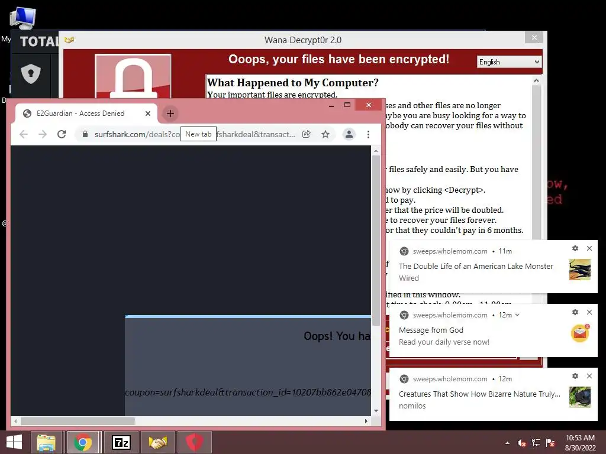Open settings for the Creatures Bizarre Nature notification
The width and height of the screenshot is (606, 454).
pos(575,376)
